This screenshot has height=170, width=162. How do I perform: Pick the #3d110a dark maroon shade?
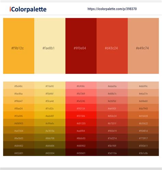tap(112, 152)
